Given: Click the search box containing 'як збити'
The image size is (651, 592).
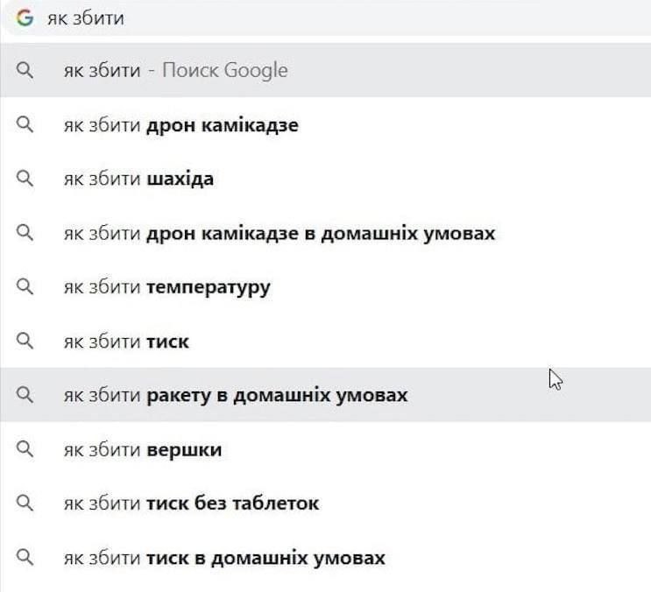Looking at the screenshot, I should [x=328, y=18].
